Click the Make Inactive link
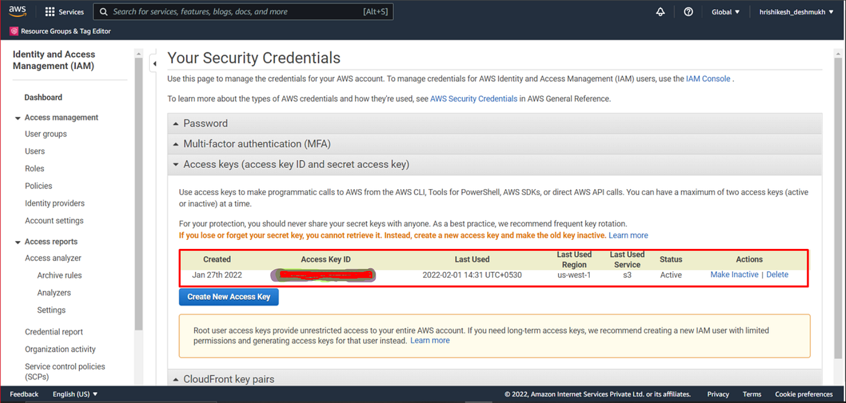The width and height of the screenshot is (846, 403). [734, 274]
